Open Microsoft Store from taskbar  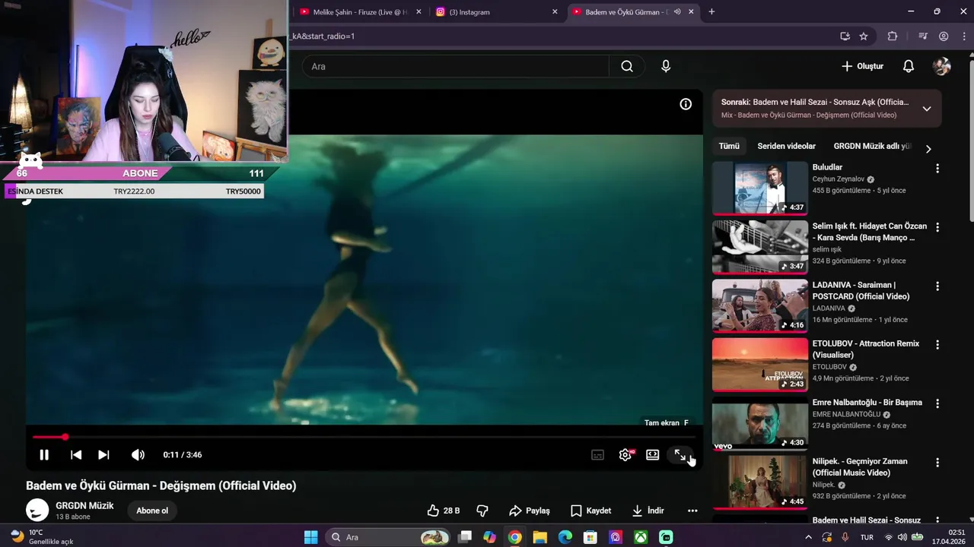click(x=590, y=537)
